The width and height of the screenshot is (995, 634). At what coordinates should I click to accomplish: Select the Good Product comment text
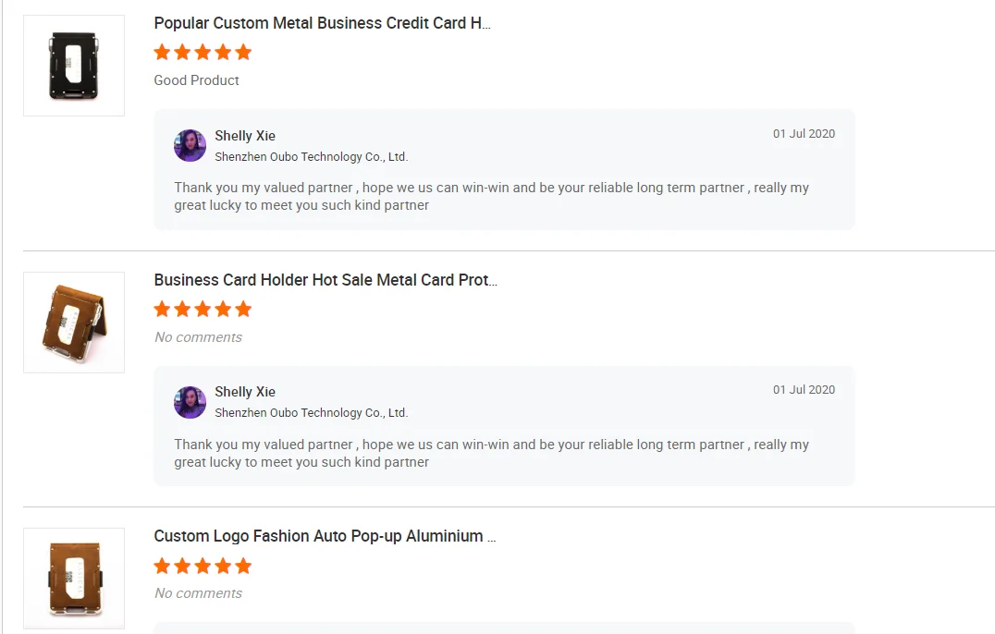(196, 80)
